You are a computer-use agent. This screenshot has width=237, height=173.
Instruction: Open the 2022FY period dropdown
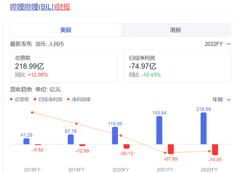[218, 44]
